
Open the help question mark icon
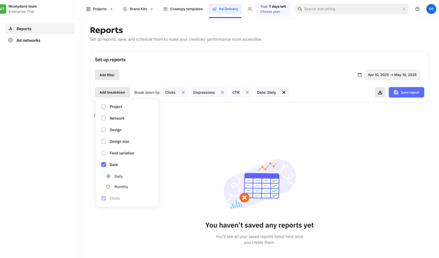coord(417,9)
